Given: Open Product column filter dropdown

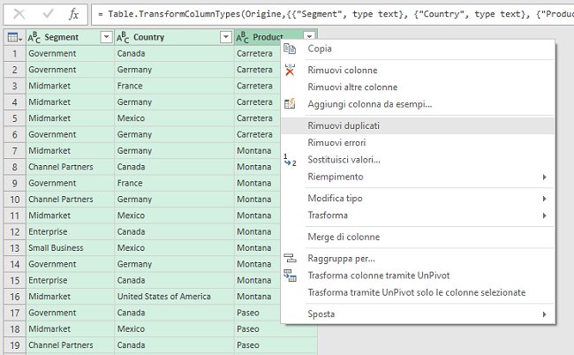Looking at the screenshot, I should click(309, 36).
